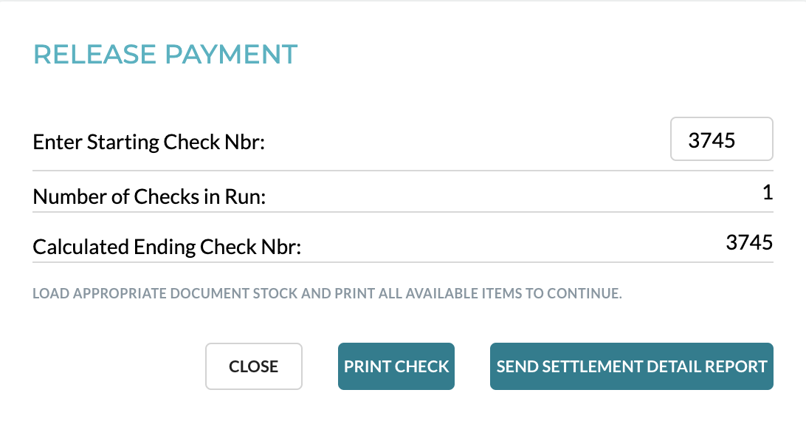The width and height of the screenshot is (806, 421).
Task: Place cursor in starting check number box
Action: tap(721, 139)
